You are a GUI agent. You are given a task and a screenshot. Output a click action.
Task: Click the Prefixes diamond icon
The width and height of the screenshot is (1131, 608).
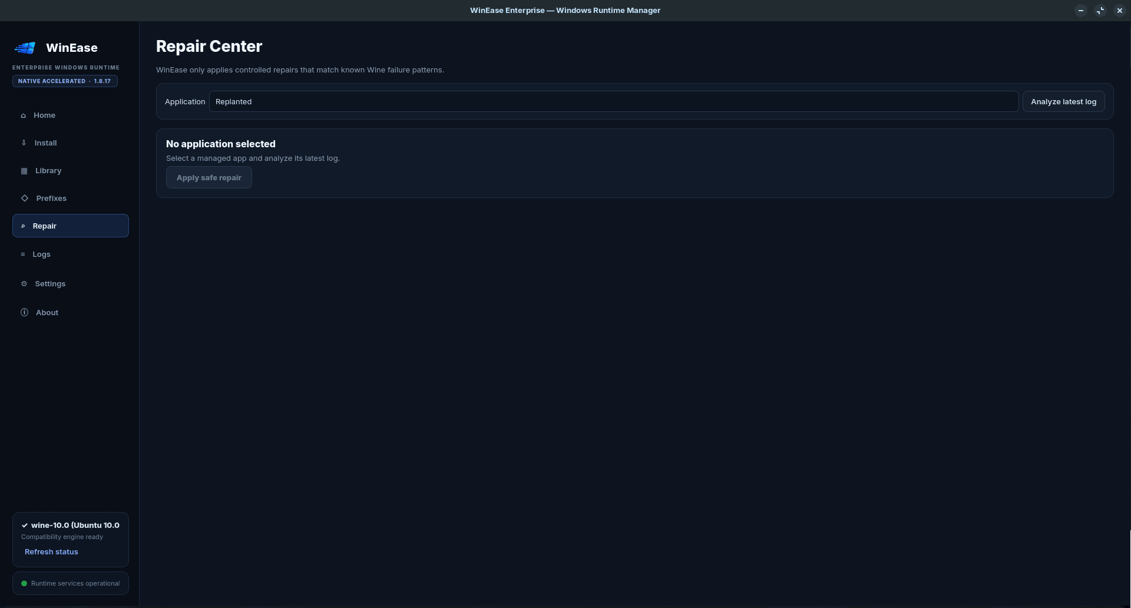coord(25,198)
